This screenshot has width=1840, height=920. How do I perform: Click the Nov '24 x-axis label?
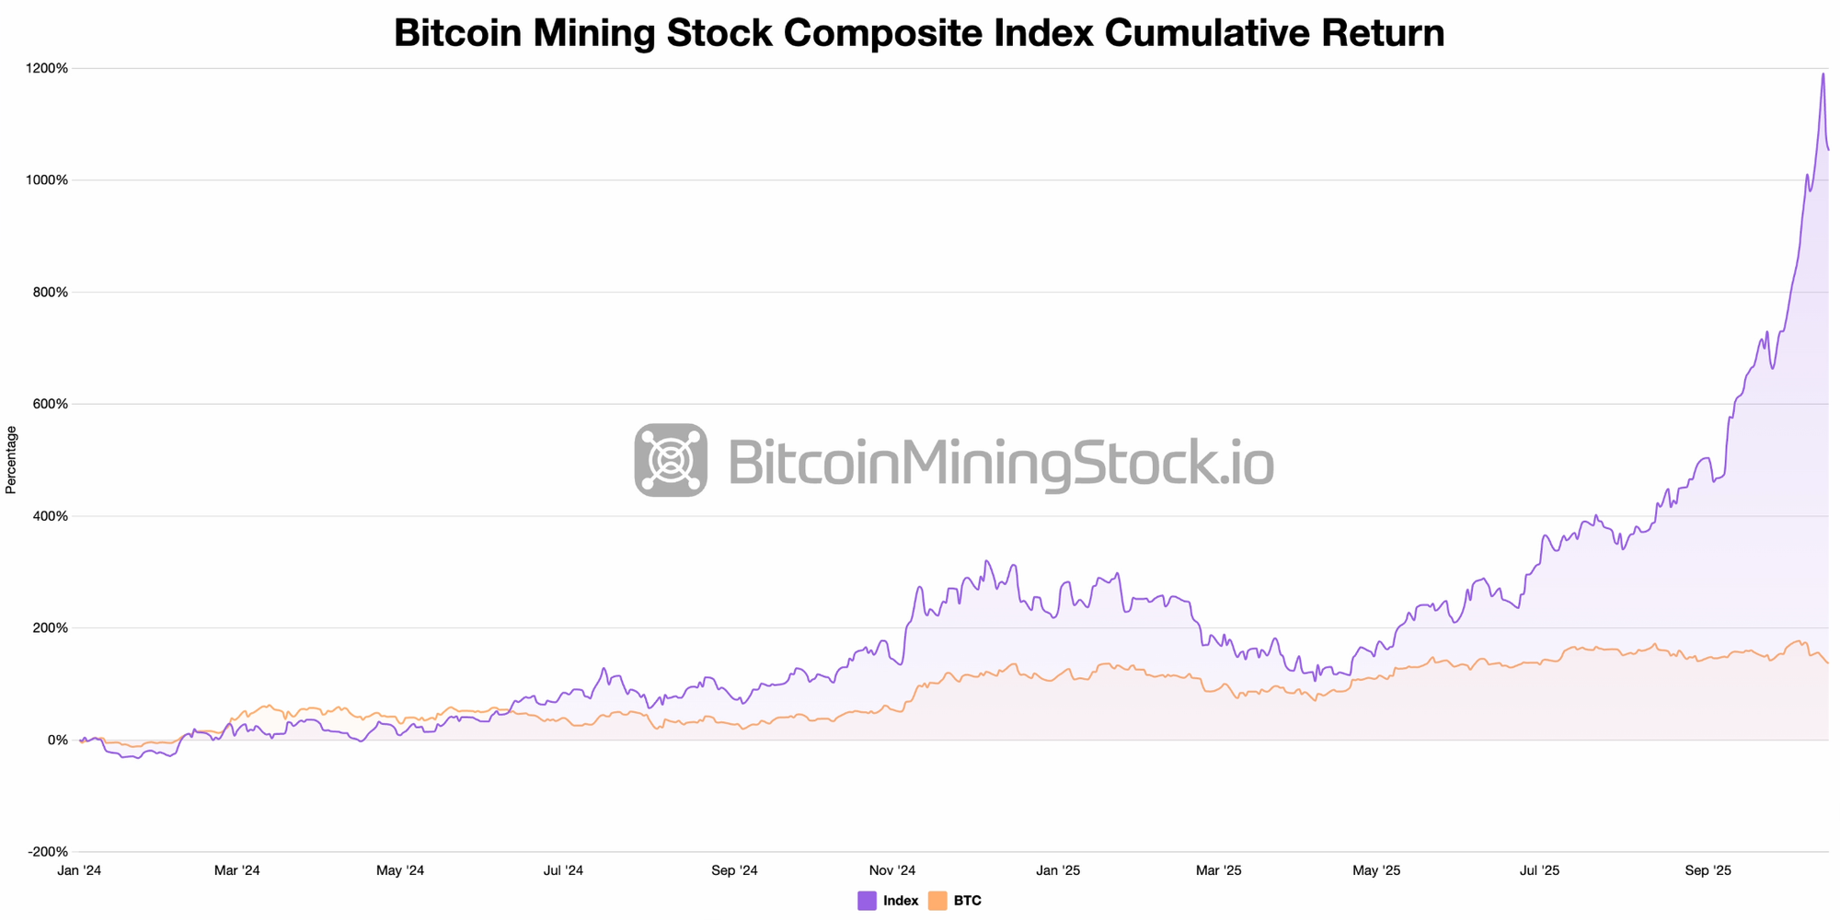[x=892, y=870]
